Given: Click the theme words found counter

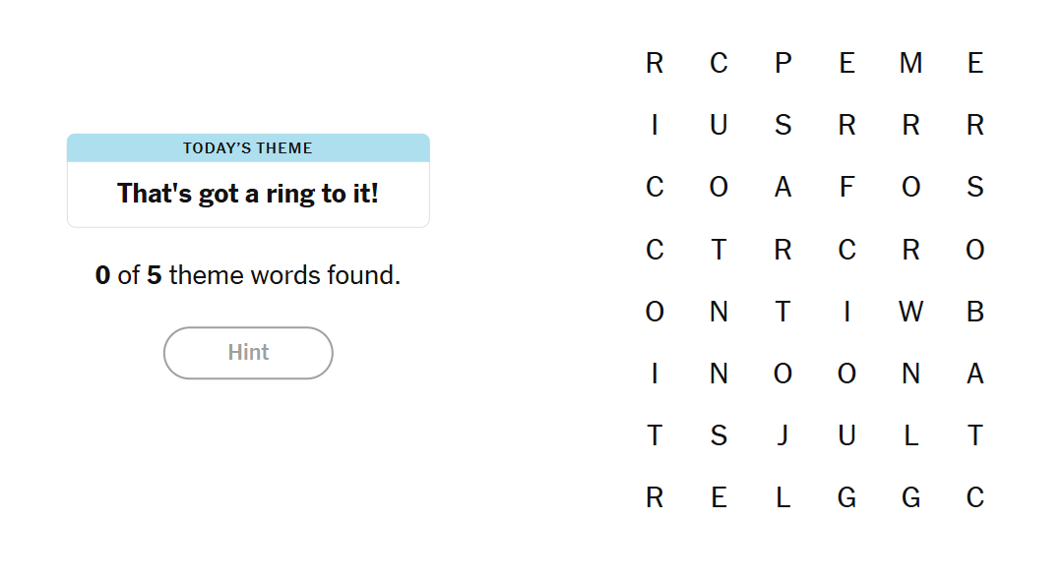Looking at the screenshot, I should click(248, 276).
